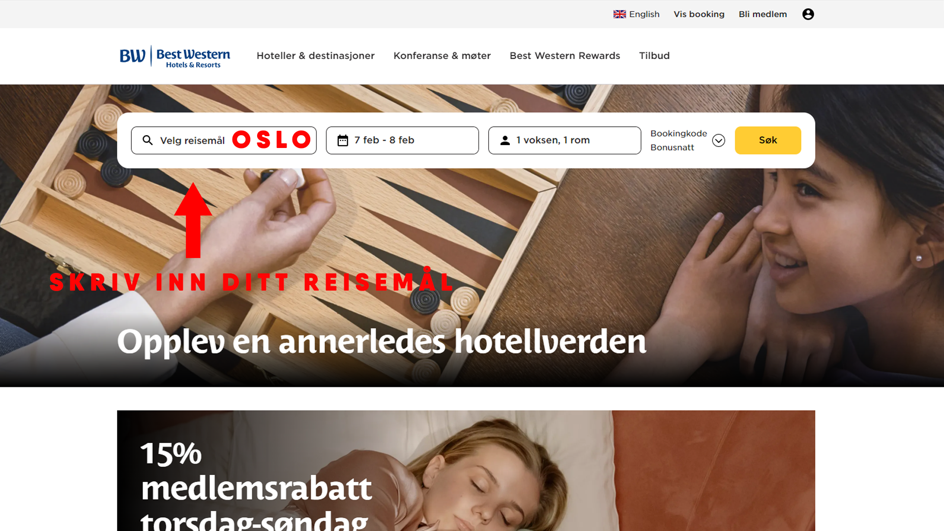Click the magnifying glass search icon
The width and height of the screenshot is (944, 531).
[x=147, y=140]
